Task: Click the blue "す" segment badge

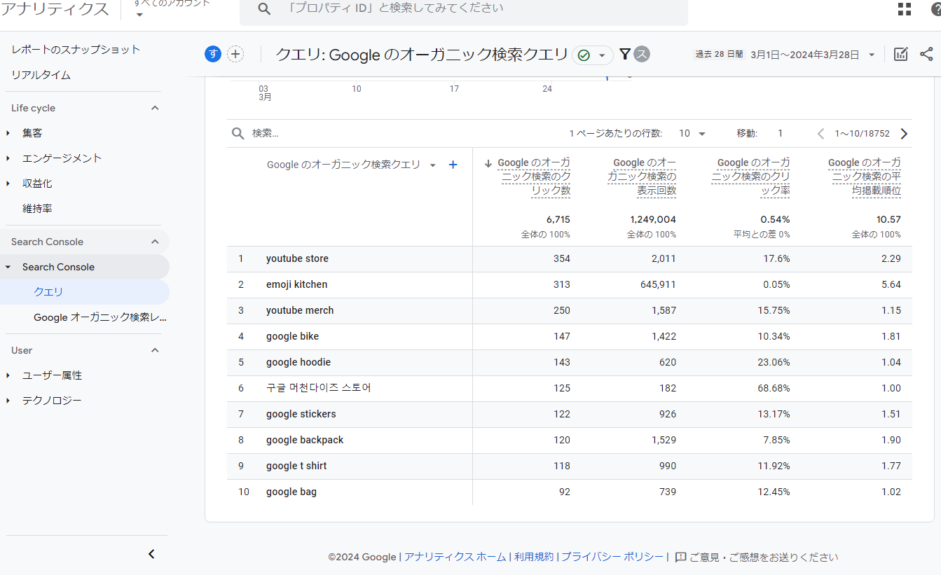Action: (213, 54)
